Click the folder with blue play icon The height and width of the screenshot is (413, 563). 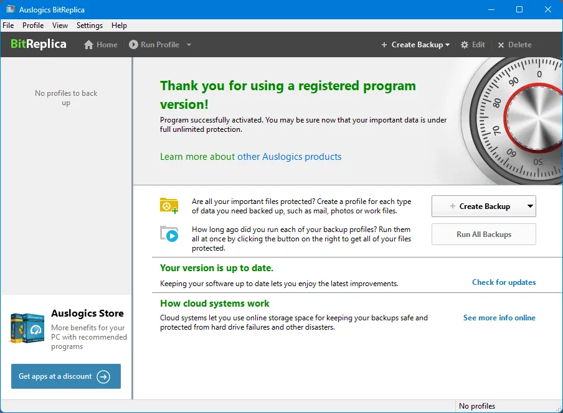(169, 234)
